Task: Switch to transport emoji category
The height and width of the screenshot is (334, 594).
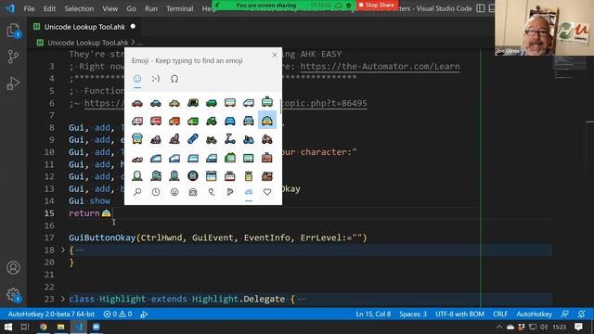Action: pos(249,192)
